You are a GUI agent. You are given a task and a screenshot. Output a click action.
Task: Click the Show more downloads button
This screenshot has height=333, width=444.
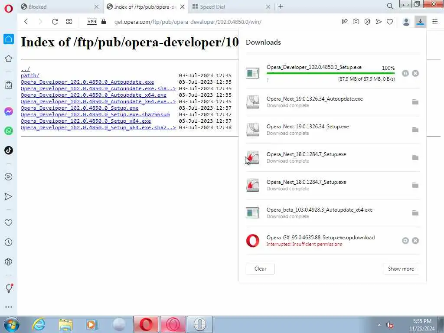[x=401, y=269]
